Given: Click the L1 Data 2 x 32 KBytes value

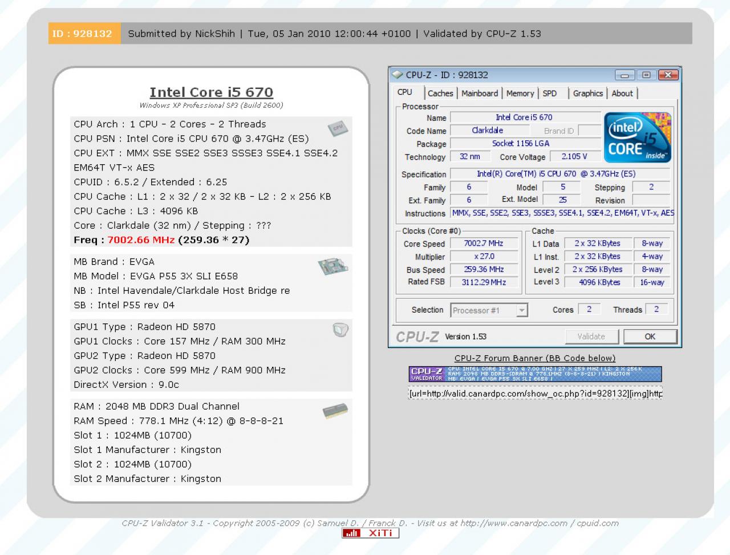Looking at the screenshot, I should point(597,244).
